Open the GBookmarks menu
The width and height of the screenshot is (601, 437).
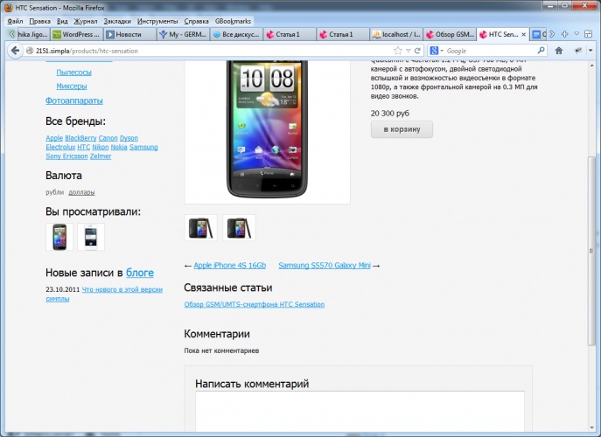[x=233, y=21]
